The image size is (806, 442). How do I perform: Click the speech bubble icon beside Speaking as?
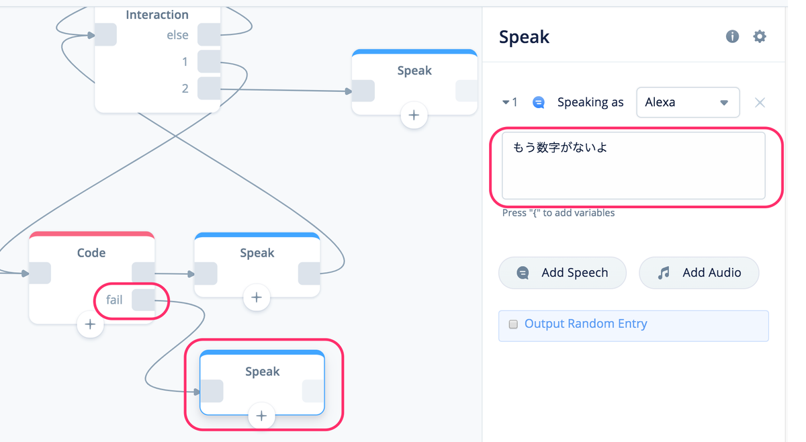(x=538, y=103)
